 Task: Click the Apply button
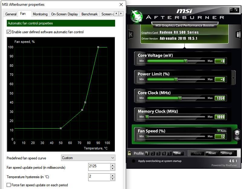pos(197,153)
